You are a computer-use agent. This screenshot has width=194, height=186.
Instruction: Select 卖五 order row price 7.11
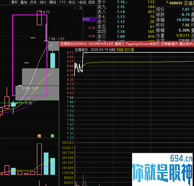[121, 27]
